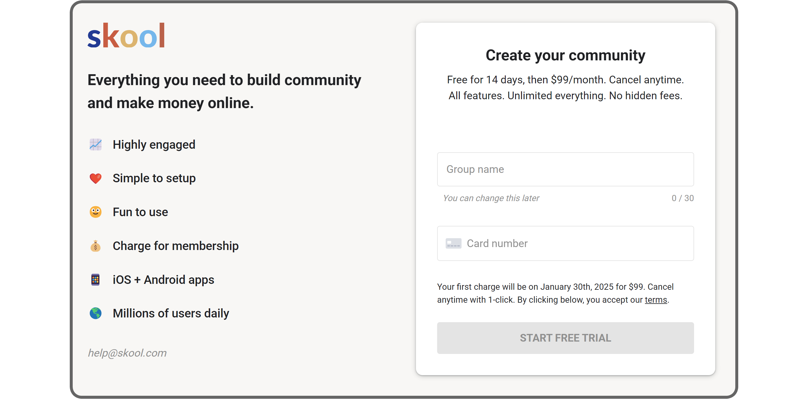This screenshot has height=399, width=808.
Task: Click the Create your community heading
Action: coord(565,56)
